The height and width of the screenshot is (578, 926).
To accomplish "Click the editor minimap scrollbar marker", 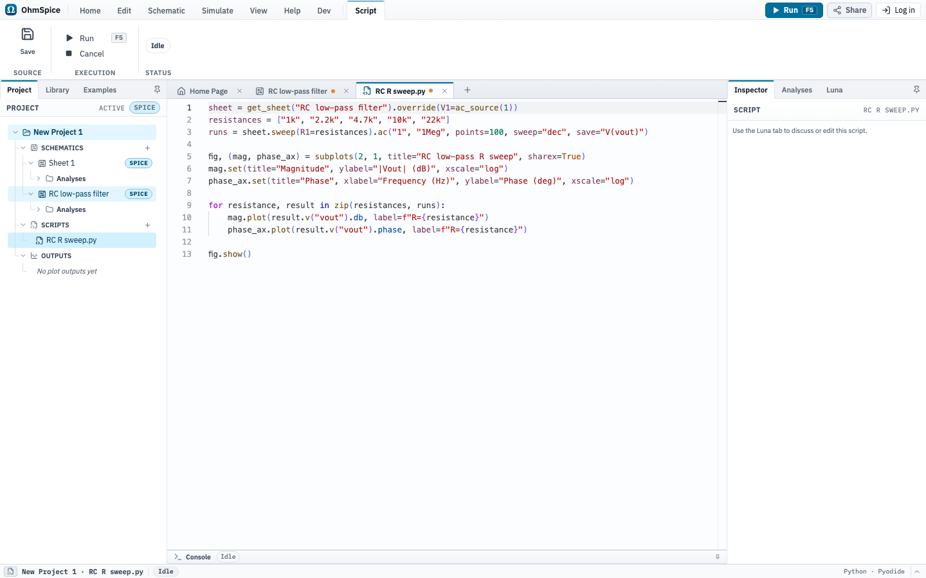I will [722, 101].
